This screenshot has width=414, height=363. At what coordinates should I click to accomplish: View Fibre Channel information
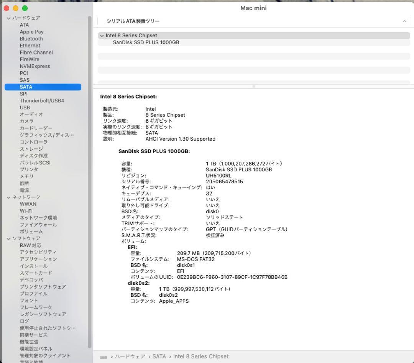(x=36, y=52)
